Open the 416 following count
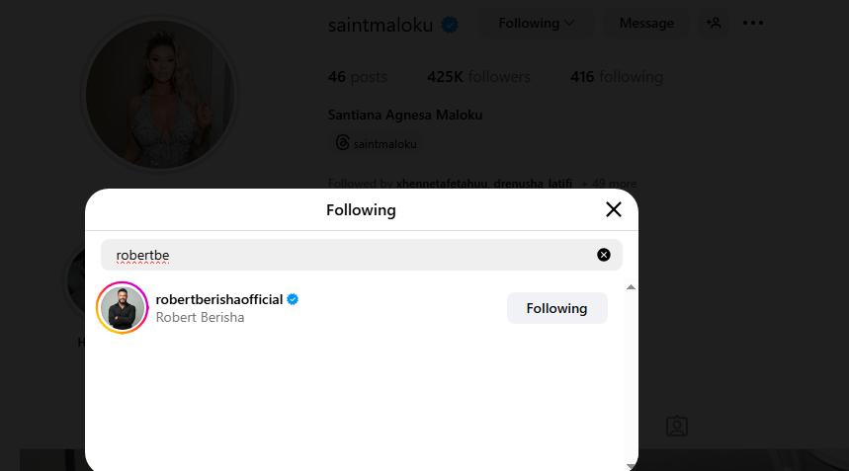Screen dimensions: 849x471 coord(616,76)
